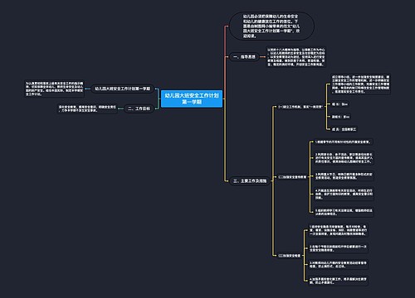The image size is (415, 298).
Task: Click item 1 under 加强安全检查
Action: [x=338, y=230]
